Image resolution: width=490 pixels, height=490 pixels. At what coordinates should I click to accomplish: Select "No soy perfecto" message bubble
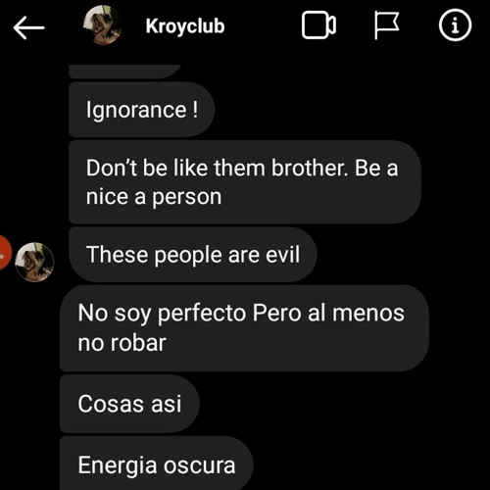(x=244, y=328)
